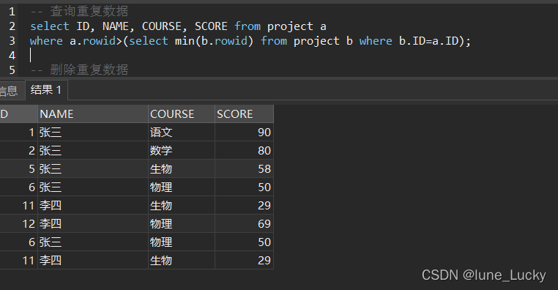Viewport: 558px width, 290px height.
Task: Select the 物理 course cell in the ID 12 row
Action: coord(182,224)
